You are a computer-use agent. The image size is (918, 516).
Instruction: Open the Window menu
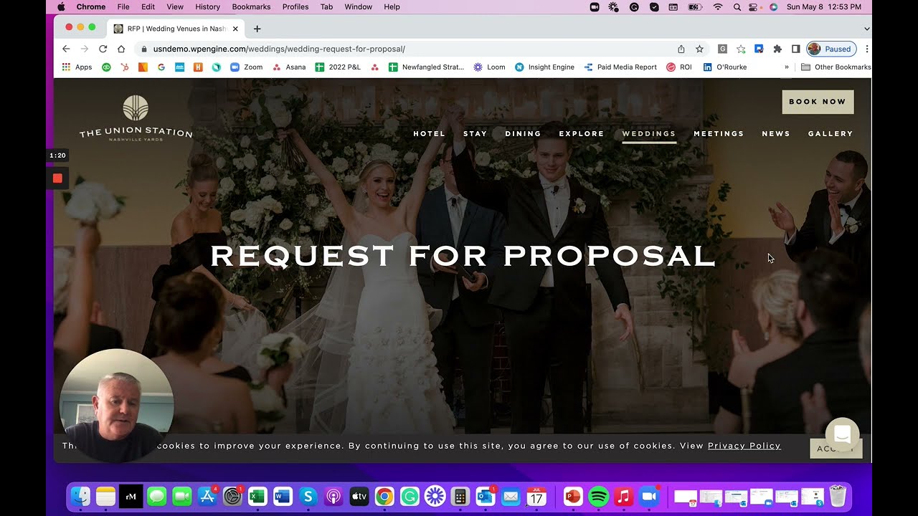click(x=358, y=6)
